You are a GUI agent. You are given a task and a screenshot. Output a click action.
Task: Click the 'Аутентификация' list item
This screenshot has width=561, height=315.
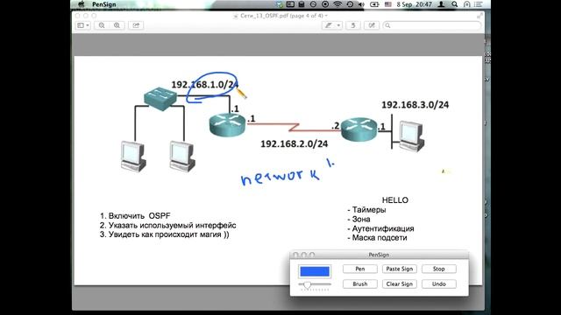383,228
